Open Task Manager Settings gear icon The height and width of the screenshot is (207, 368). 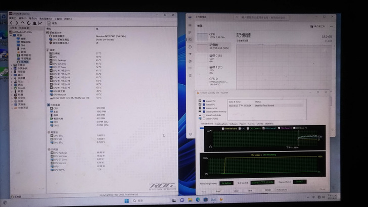click(x=191, y=134)
